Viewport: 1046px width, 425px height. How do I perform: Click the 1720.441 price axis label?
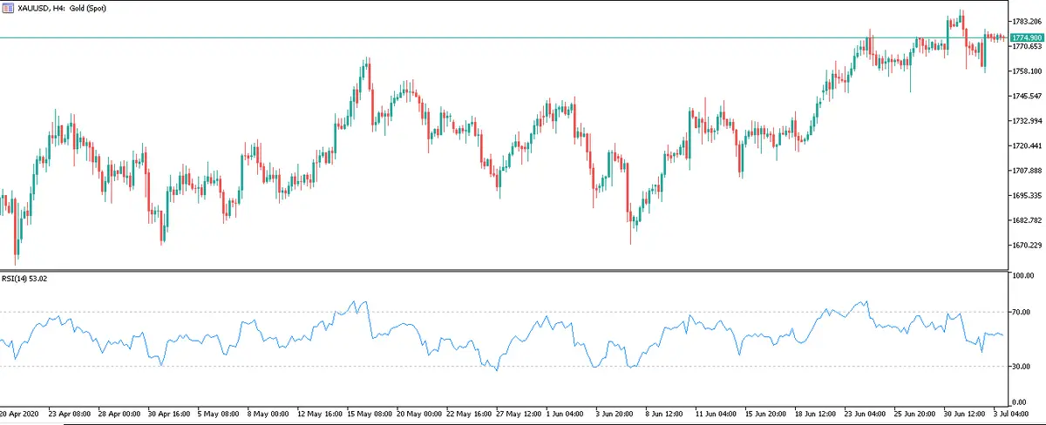point(1024,146)
